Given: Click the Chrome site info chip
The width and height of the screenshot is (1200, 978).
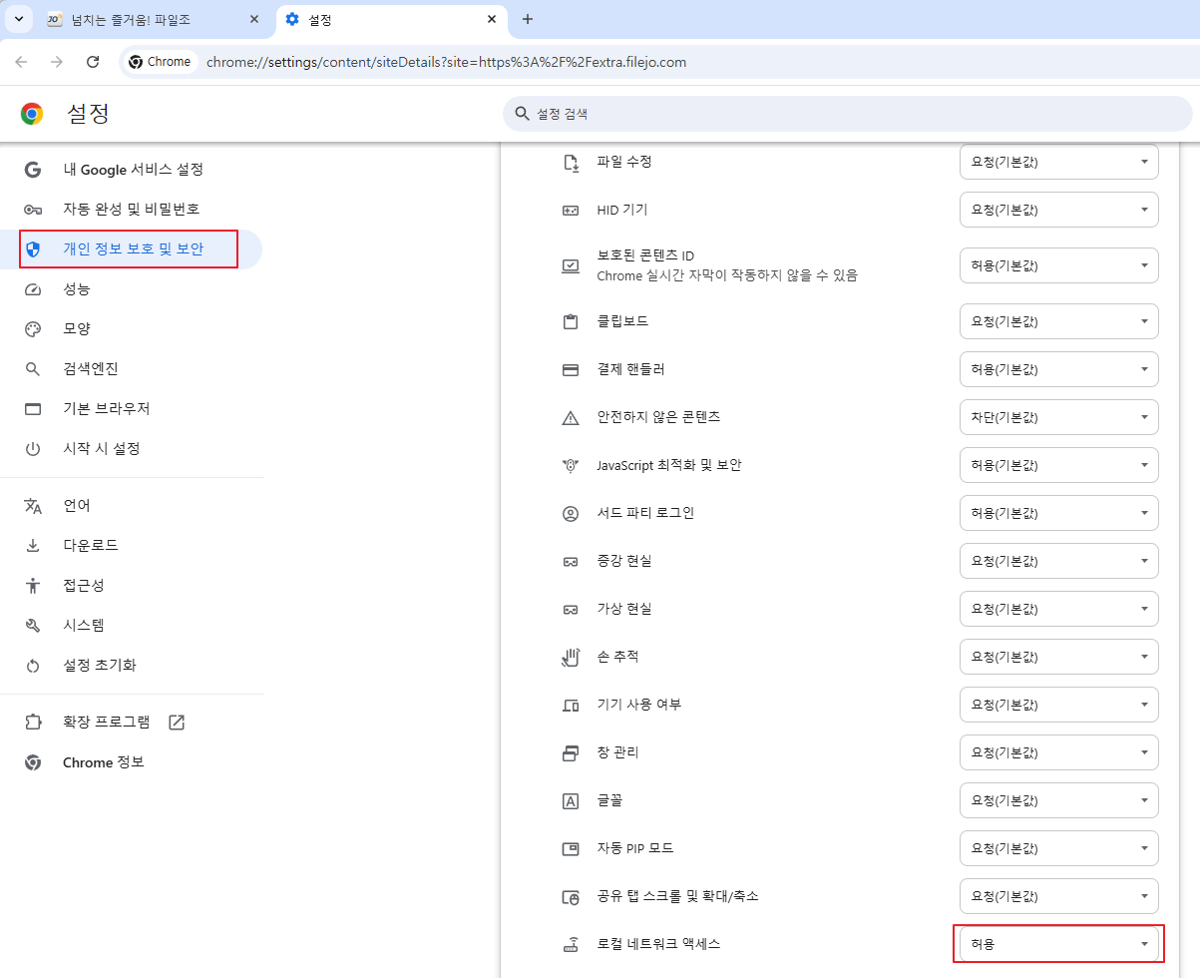Looking at the screenshot, I should (x=160, y=62).
